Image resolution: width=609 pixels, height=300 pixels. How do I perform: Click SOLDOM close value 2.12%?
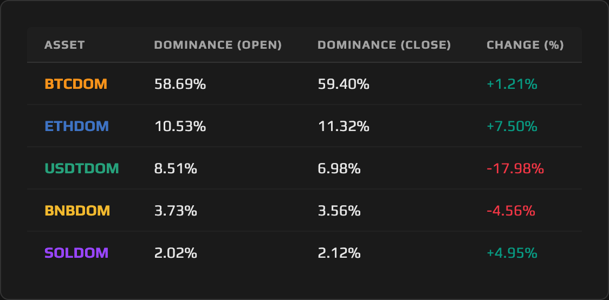pyautogui.click(x=339, y=253)
